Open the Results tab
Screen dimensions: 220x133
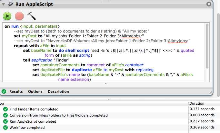(x=16, y=91)
